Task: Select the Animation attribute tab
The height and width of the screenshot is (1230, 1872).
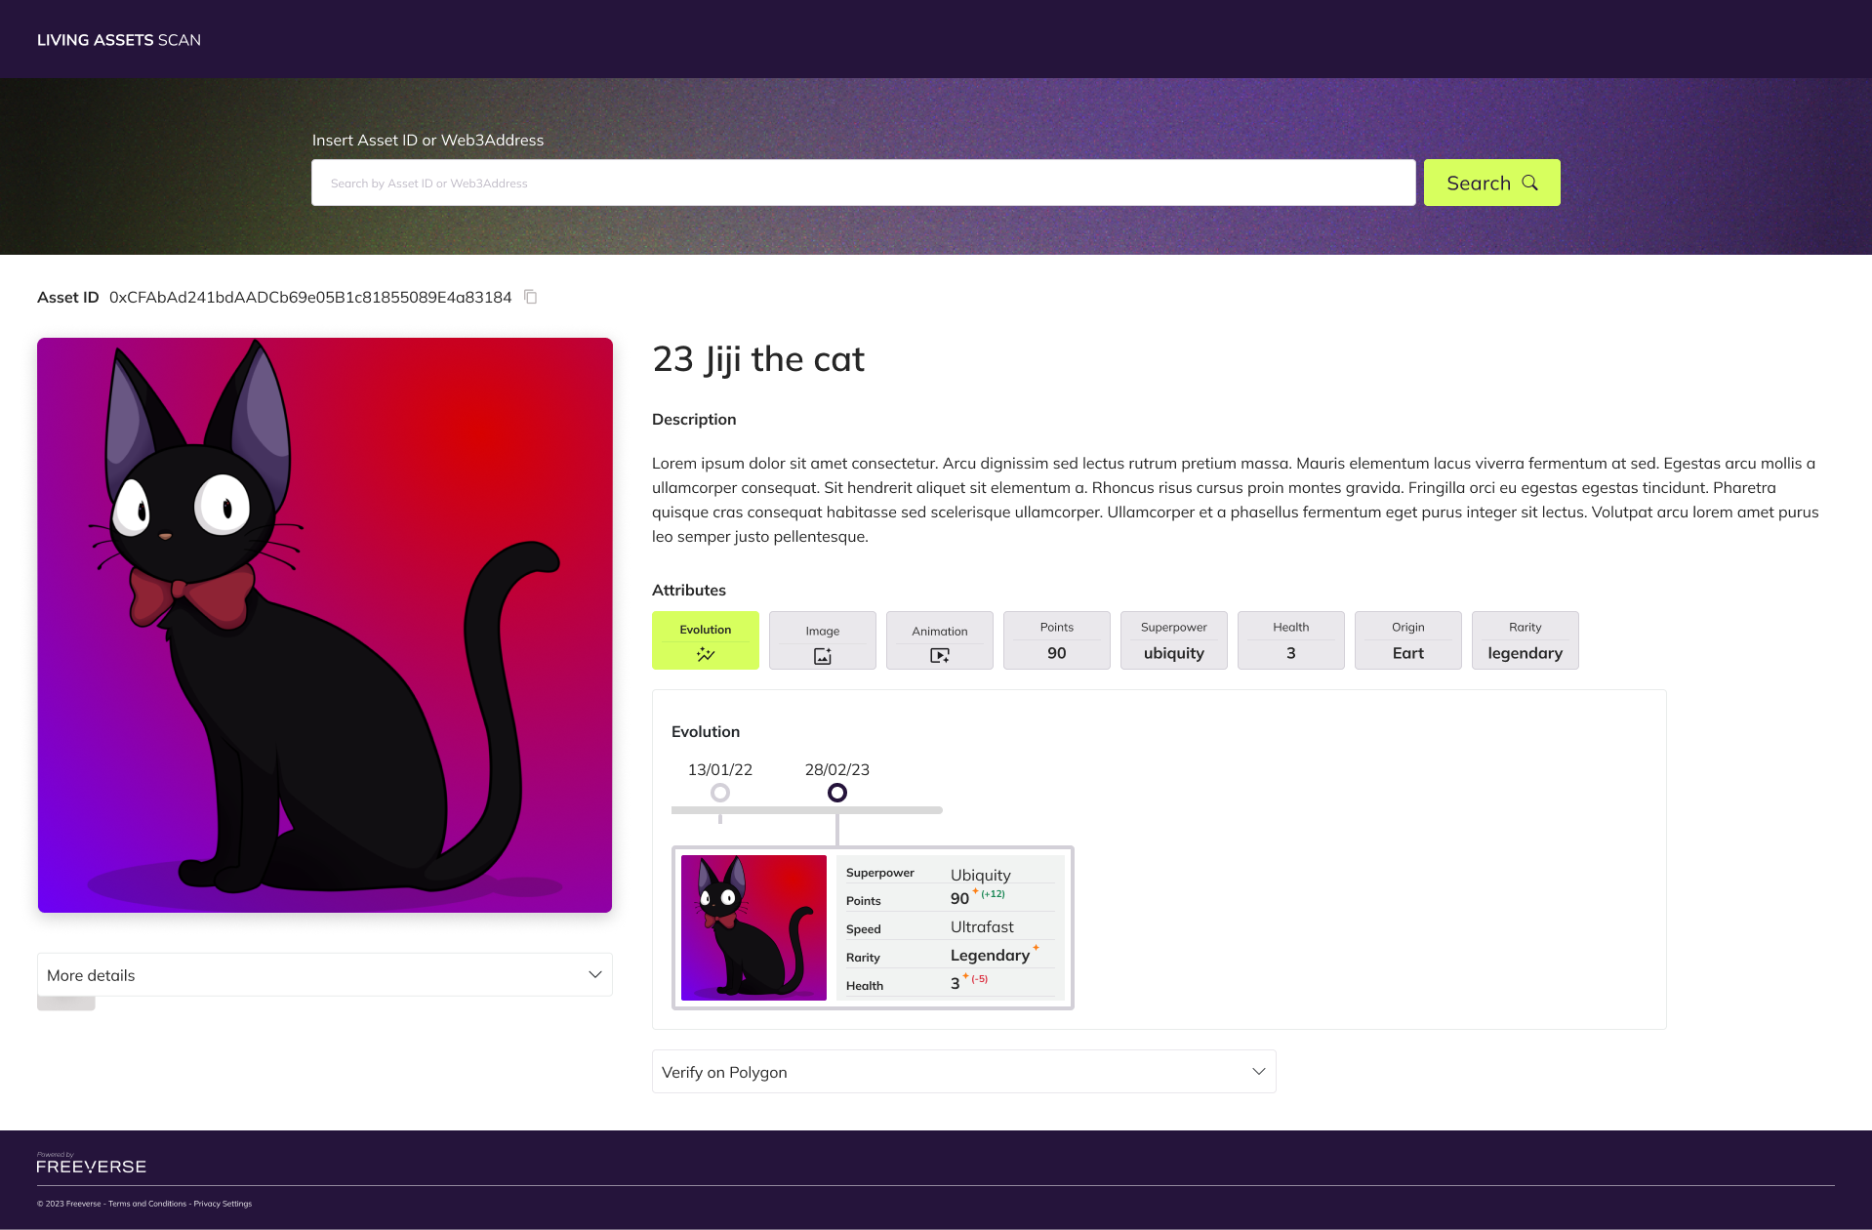Action: 940,640
